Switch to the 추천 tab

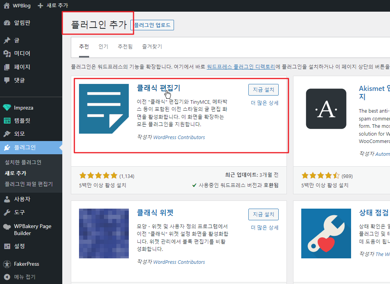click(x=84, y=47)
